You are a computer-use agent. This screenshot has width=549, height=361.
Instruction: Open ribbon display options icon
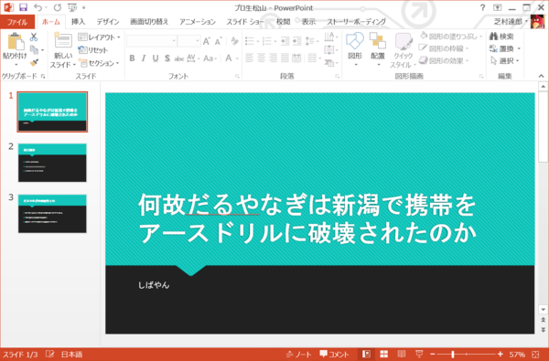pyautogui.click(x=498, y=7)
